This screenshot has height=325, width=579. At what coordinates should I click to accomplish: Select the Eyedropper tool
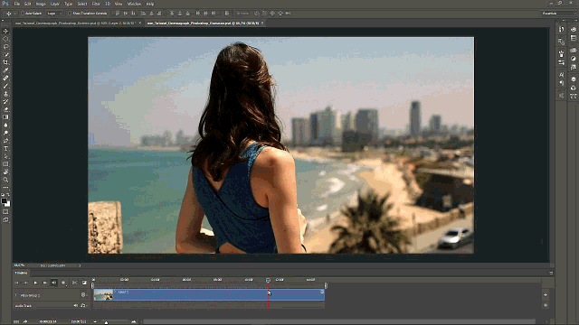5,70
